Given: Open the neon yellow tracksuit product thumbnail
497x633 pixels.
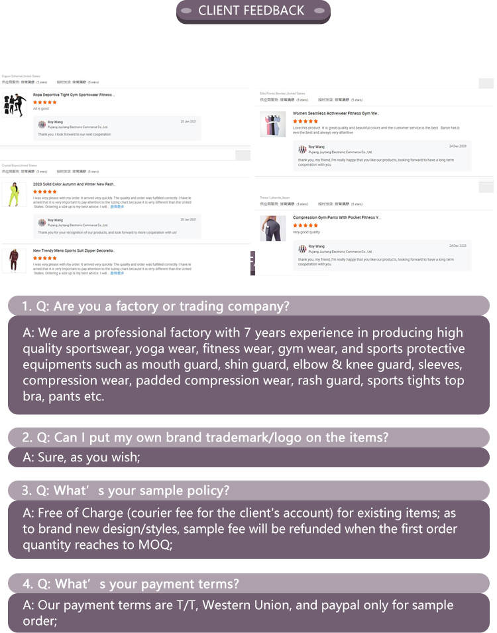Looking at the screenshot, I should [x=14, y=194].
